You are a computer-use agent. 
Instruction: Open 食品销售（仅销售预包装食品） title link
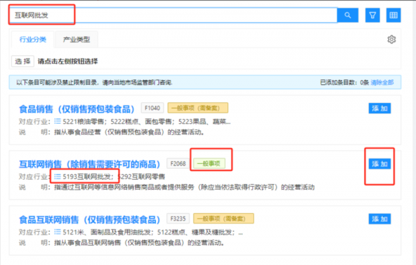(77, 109)
